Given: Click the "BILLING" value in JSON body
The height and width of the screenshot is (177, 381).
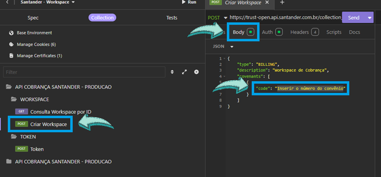Looking at the screenshot, I should [266, 64].
